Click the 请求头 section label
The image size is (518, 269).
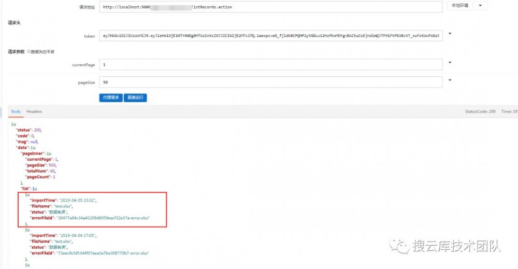[14, 23]
